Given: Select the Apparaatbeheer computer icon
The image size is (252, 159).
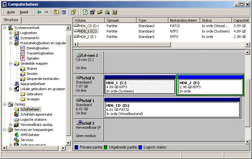Looking at the screenshot, I should tap(17, 84).
